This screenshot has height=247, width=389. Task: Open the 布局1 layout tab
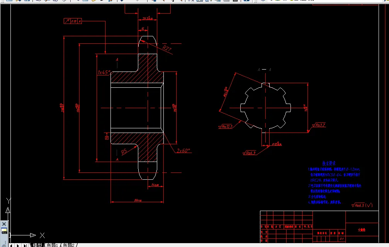pyautogui.click(x=52, y=245)
